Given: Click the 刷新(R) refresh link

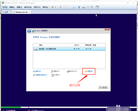Looking at the screenshot, I should [37, 71].
